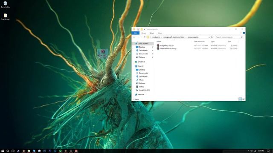Viewport: 273px width, 153px height.
Task: Open pinned Documents under Quick access
Action: [x=143, y=54]
